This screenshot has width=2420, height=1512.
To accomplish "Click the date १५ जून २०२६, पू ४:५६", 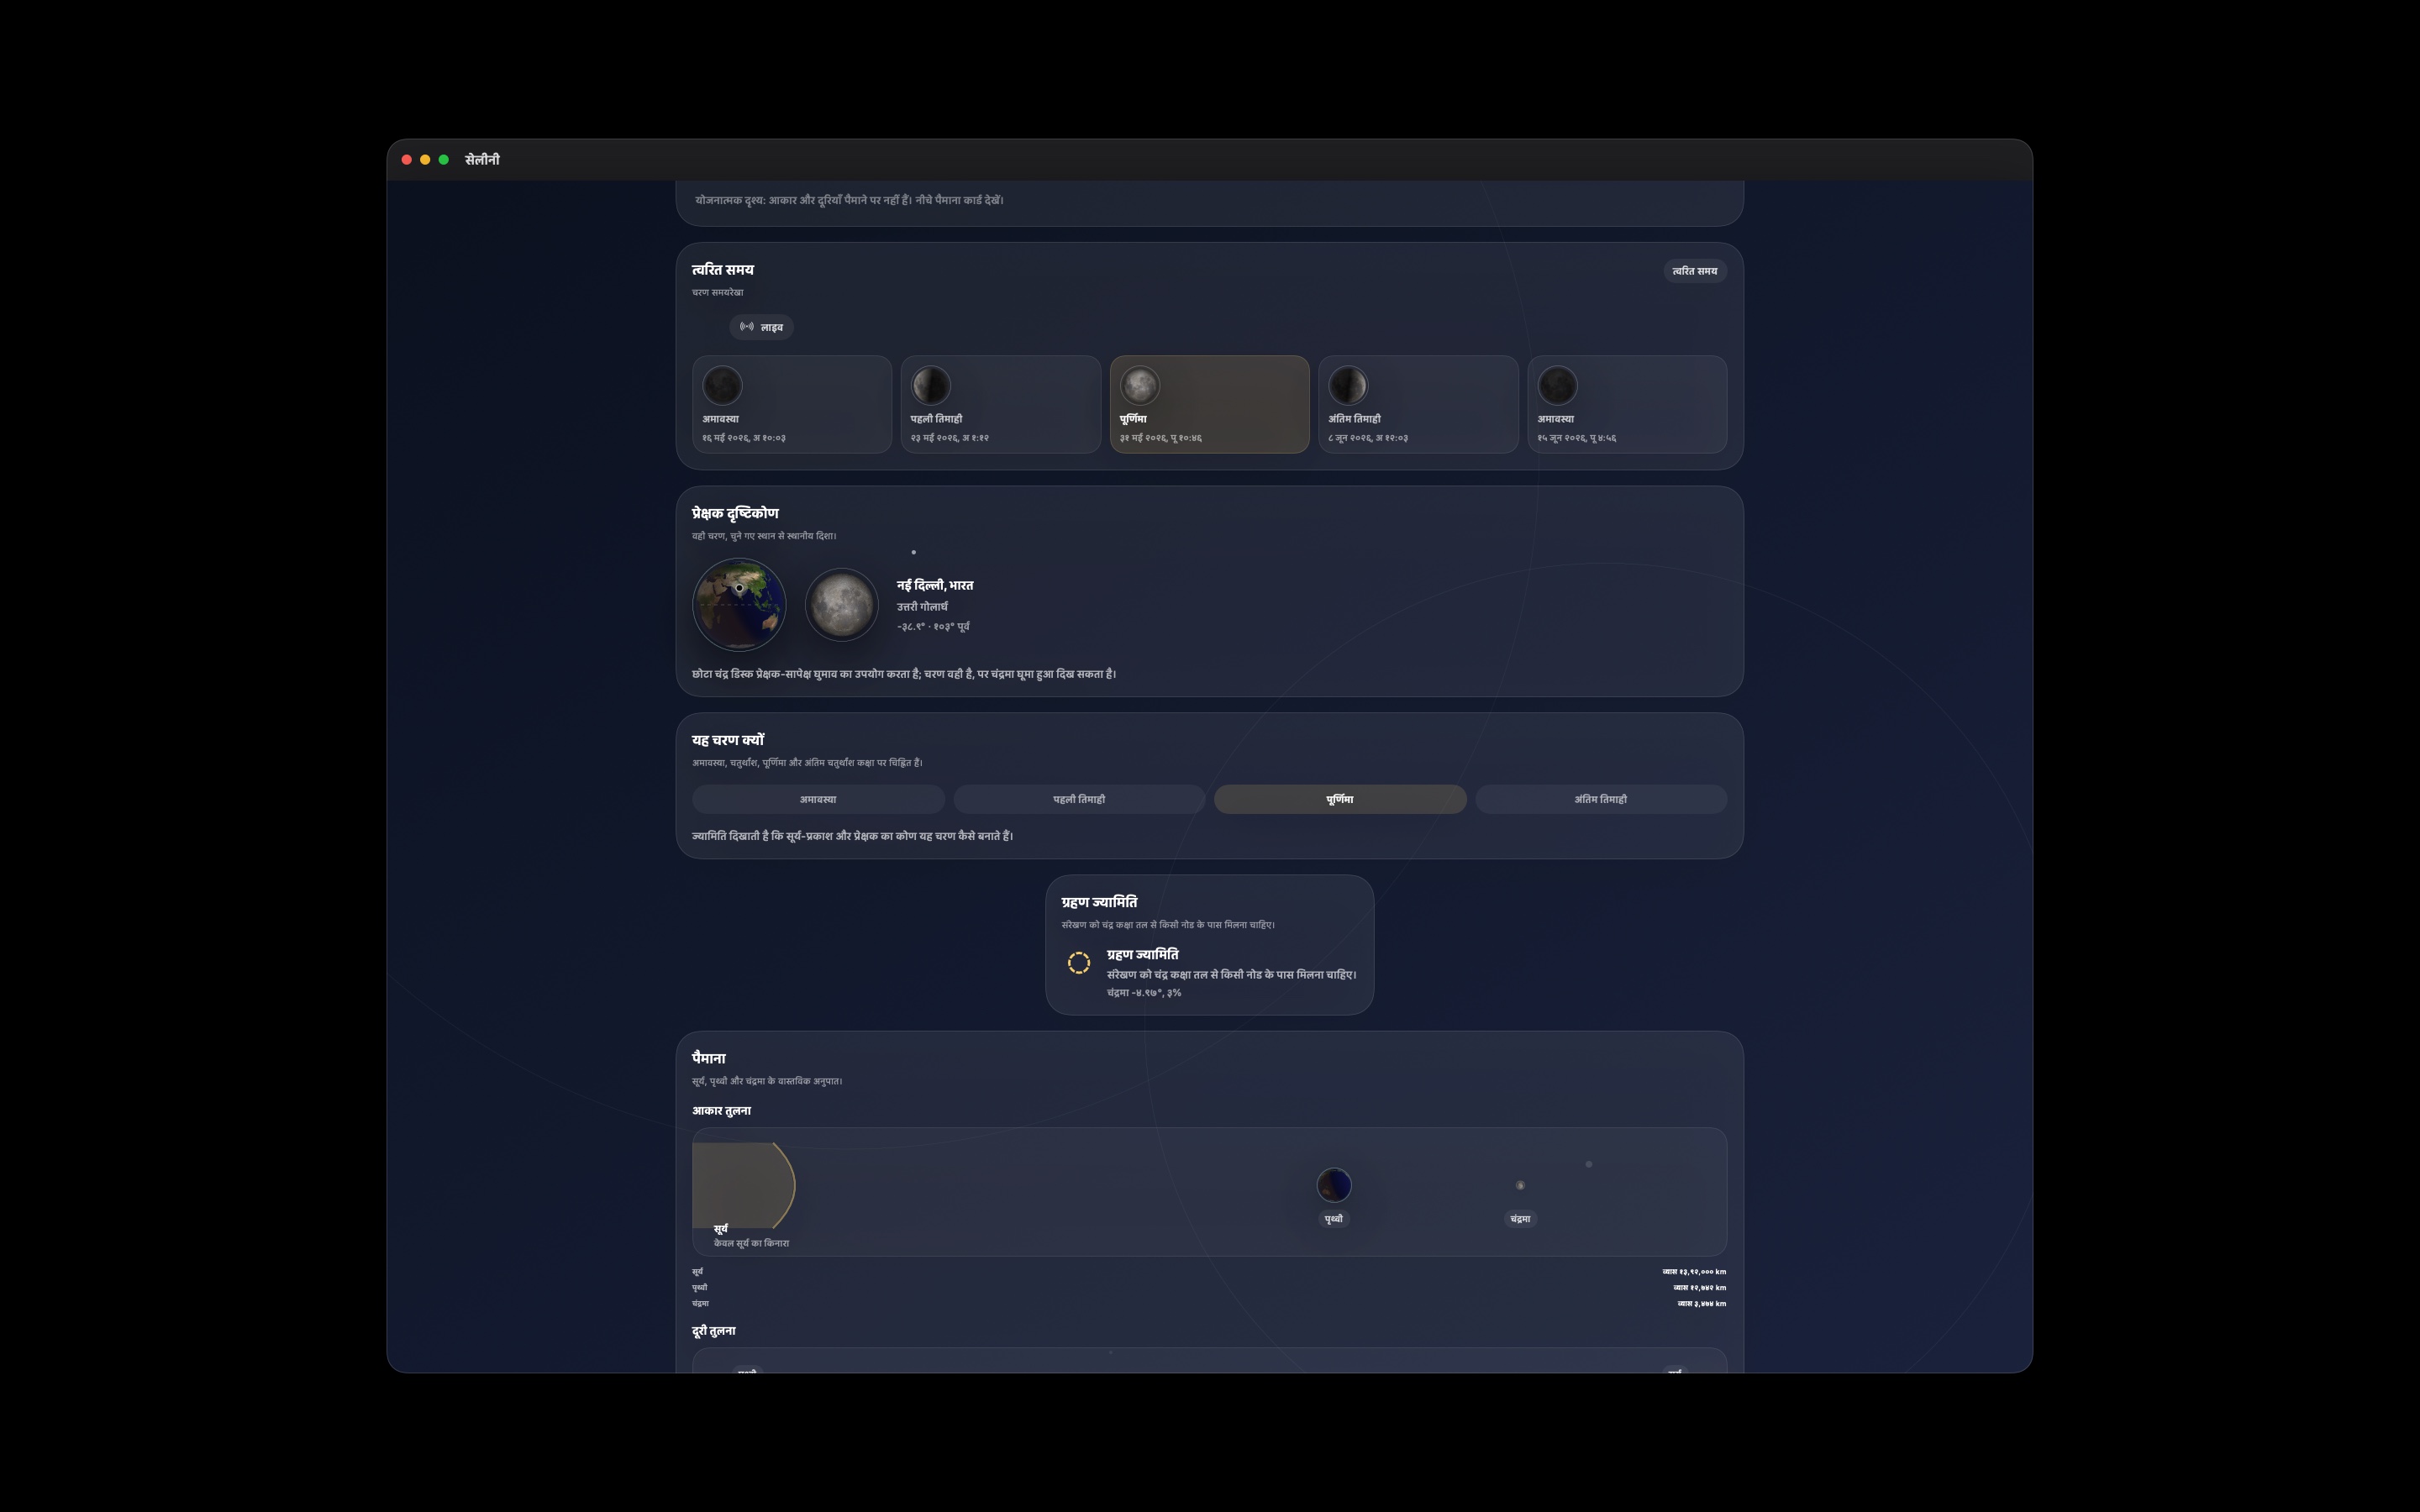I will [x=1577, y=438].
